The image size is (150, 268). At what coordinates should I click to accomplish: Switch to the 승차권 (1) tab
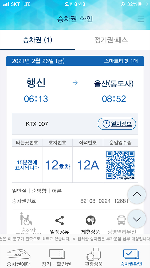point(37,40)
